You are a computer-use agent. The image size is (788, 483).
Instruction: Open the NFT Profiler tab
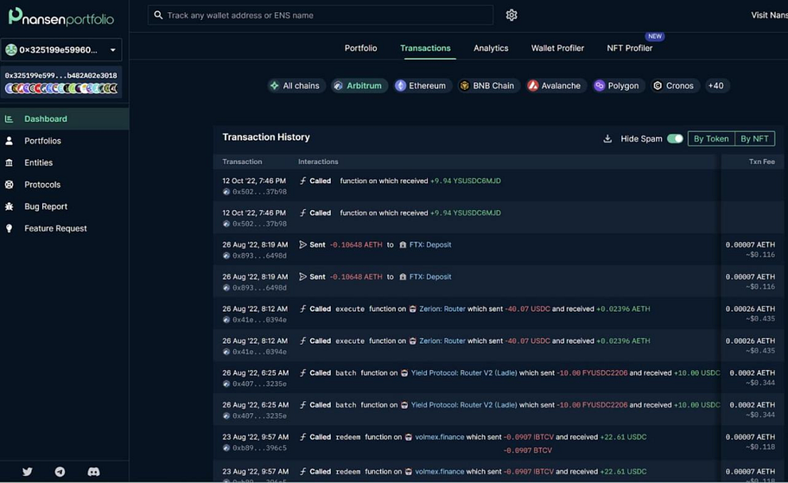[x=629, y=48]
